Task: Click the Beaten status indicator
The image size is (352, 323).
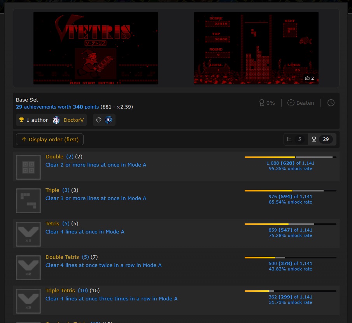Action: pyautogui.click(x=301, y=103)
